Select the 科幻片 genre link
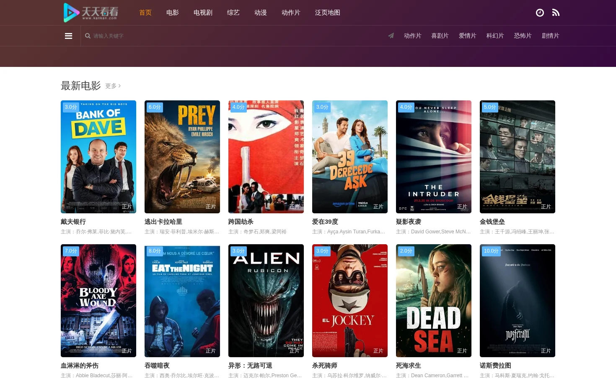The width and height of the screenshot is (616, 386). 495,36
